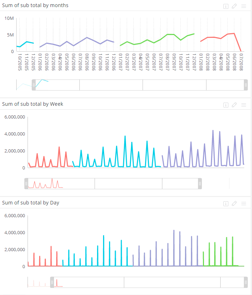Click right handle of Day range slider
Image resolution: width=252 pixels, height=295 pixels.
pyautogui.click(x=246, y=282)
